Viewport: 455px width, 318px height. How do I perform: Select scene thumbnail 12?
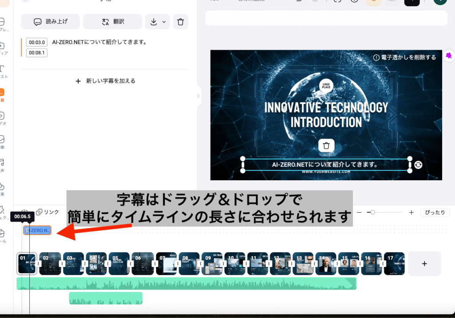tap(280, 263)
